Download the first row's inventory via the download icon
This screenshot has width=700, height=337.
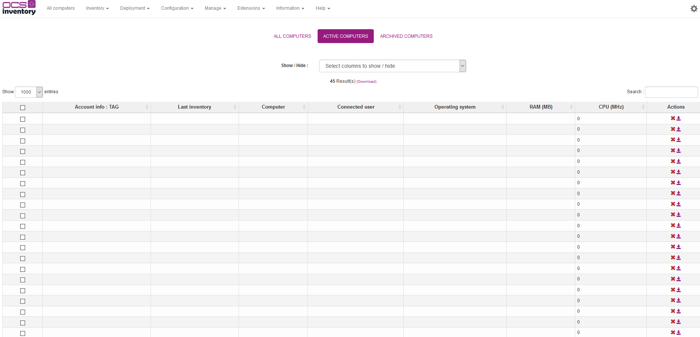point(679,118)
